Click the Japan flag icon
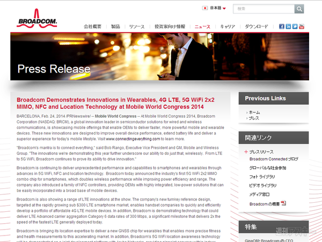 [205, 8]
